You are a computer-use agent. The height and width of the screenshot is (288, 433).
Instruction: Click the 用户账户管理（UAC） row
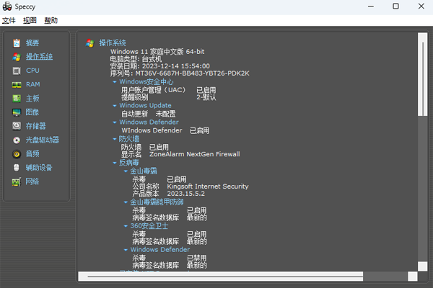pos(169,90)
